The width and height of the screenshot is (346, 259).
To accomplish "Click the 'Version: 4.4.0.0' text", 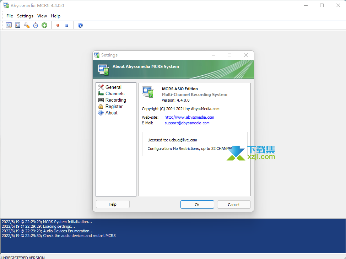I will point(175,100).
